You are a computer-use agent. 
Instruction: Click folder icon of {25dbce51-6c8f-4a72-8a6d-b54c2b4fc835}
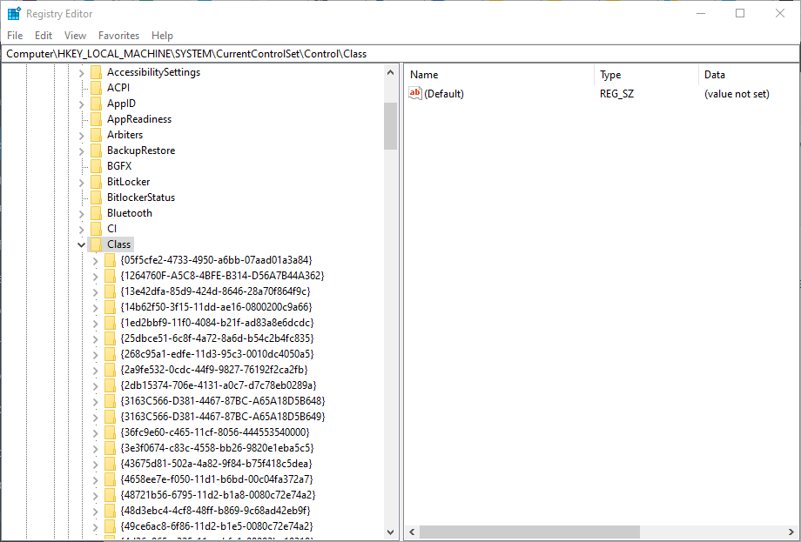pos(110,338)
